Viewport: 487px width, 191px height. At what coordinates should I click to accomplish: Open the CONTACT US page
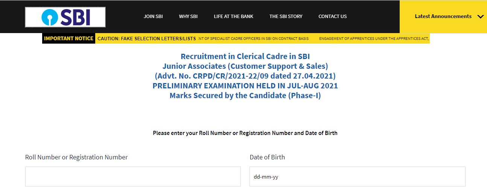pyautogui.click(x=332, y=17)
